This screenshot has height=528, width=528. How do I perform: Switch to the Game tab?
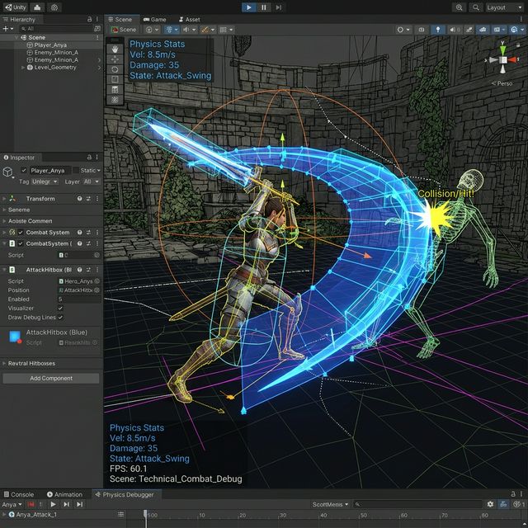[x=153, y=19]
